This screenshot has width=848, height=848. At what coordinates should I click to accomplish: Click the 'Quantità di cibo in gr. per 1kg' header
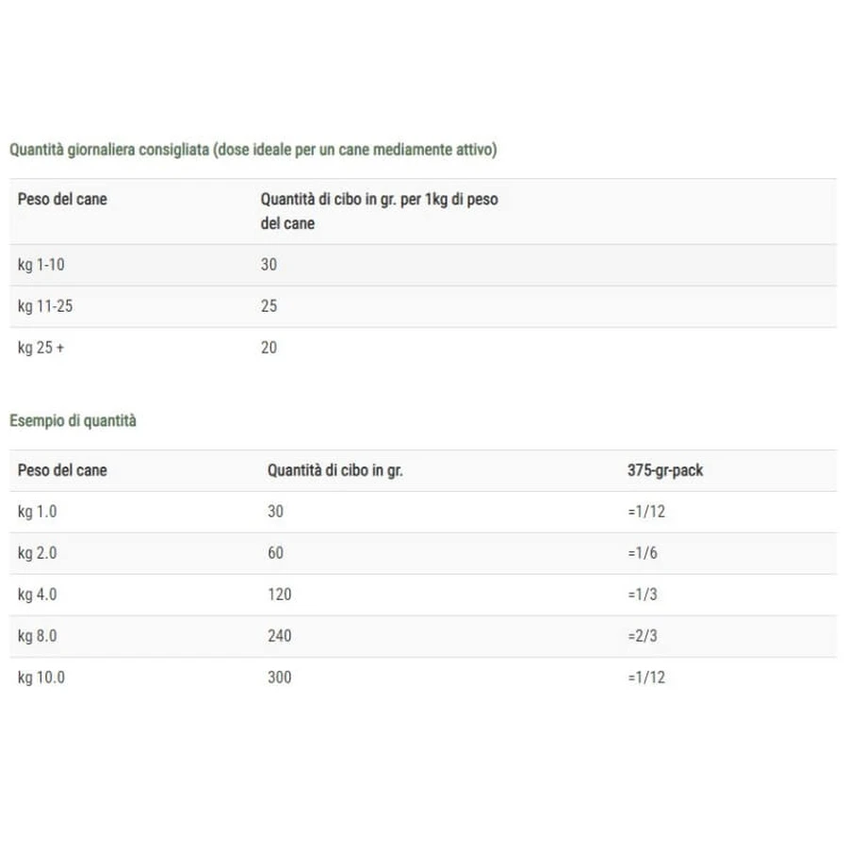tap(379, 211)
